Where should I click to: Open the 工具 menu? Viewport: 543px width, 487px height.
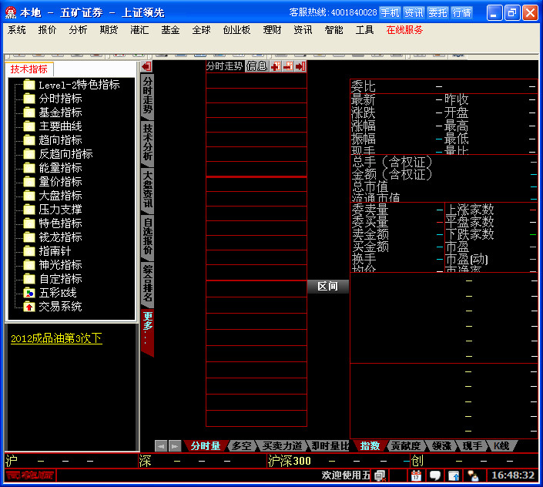point(364,30)
